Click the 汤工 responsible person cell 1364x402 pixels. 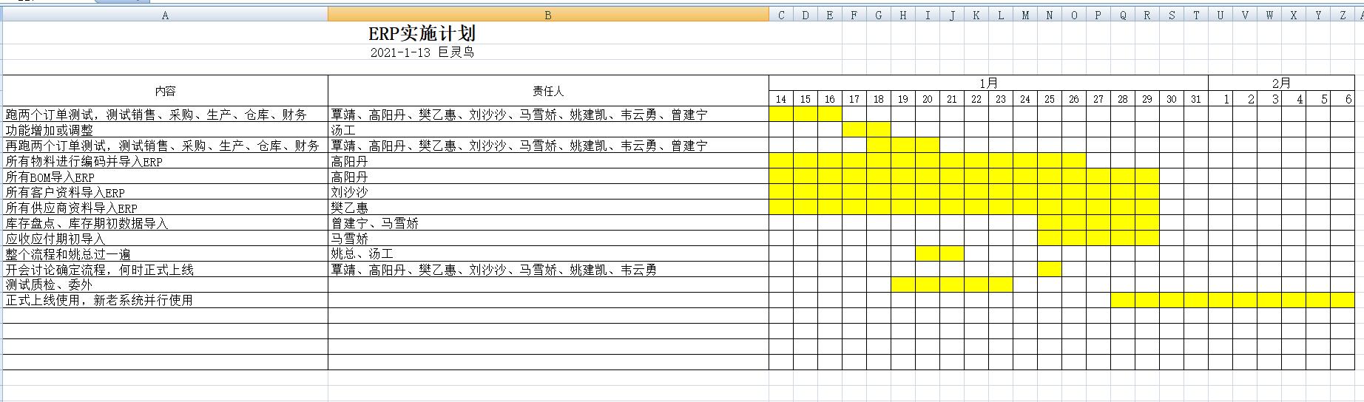(x=547, y=130)
